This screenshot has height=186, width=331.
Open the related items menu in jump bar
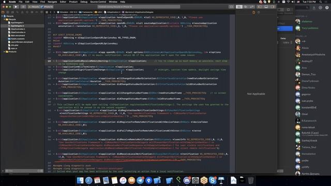click(x=47, y=12)
